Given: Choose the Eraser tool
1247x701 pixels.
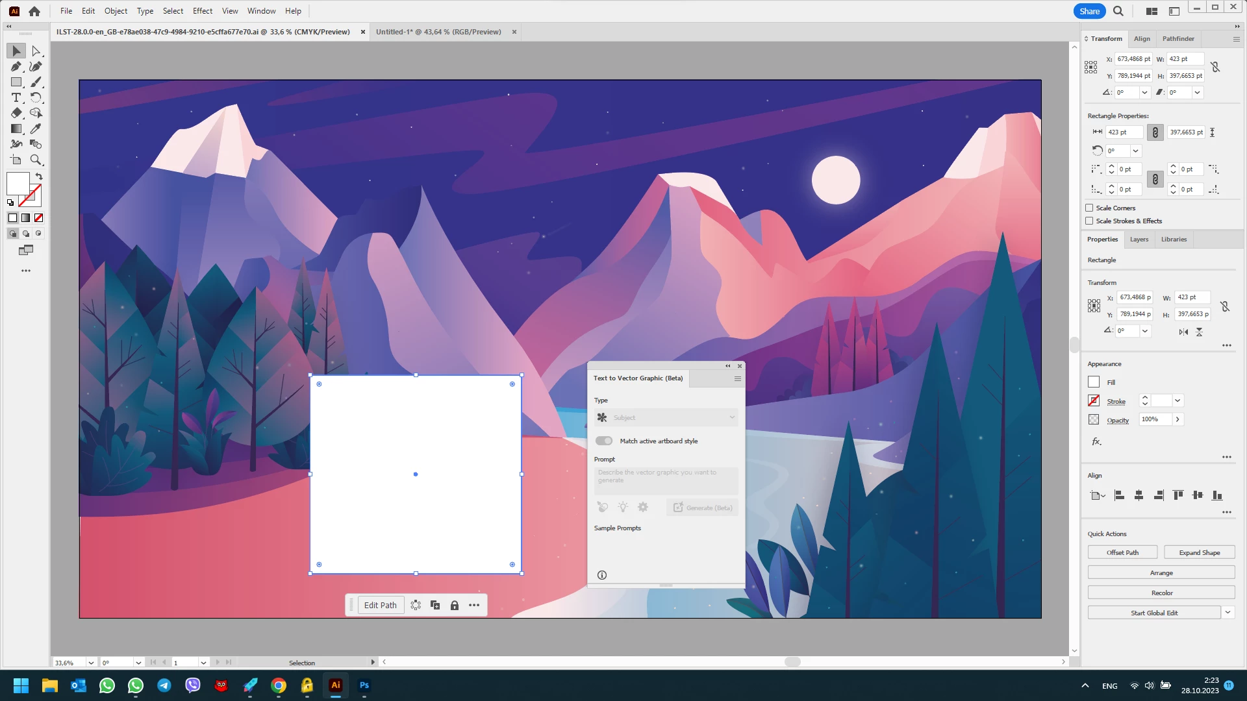Looking at the screenshot, I should click(16, 113).
